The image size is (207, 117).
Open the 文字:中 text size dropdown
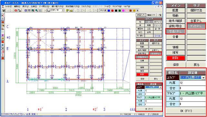(63, 10)
